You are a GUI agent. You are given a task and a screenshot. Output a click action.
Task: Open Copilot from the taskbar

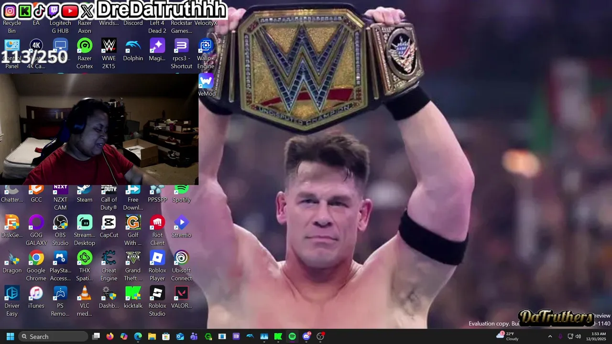pyautogui.click(x=124, y=336)
